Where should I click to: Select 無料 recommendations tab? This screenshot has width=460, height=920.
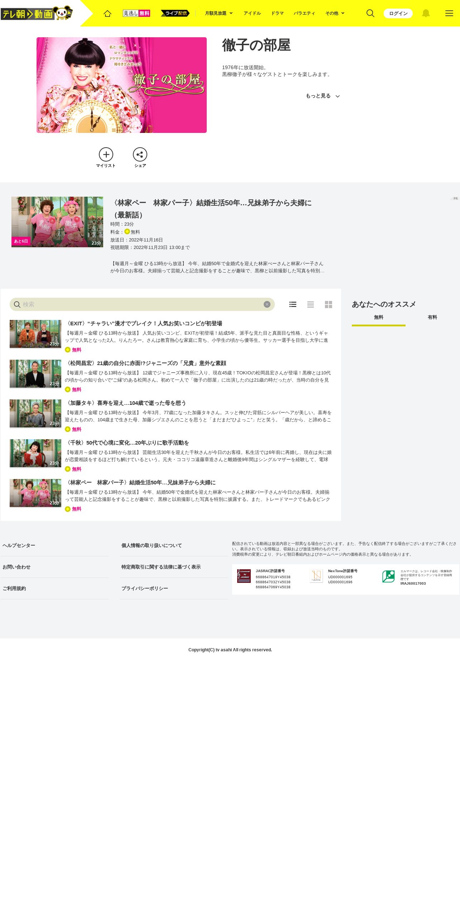[x=379, y=317]
